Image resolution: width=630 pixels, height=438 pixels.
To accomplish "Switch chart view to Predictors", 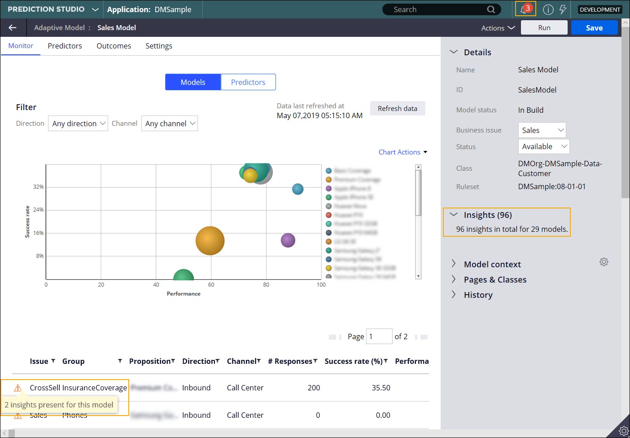I will (x=248, y=82).
